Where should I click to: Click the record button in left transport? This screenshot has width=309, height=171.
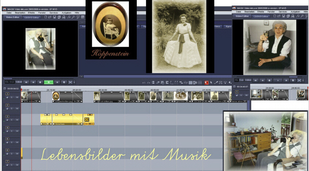[x=64, y=82]
